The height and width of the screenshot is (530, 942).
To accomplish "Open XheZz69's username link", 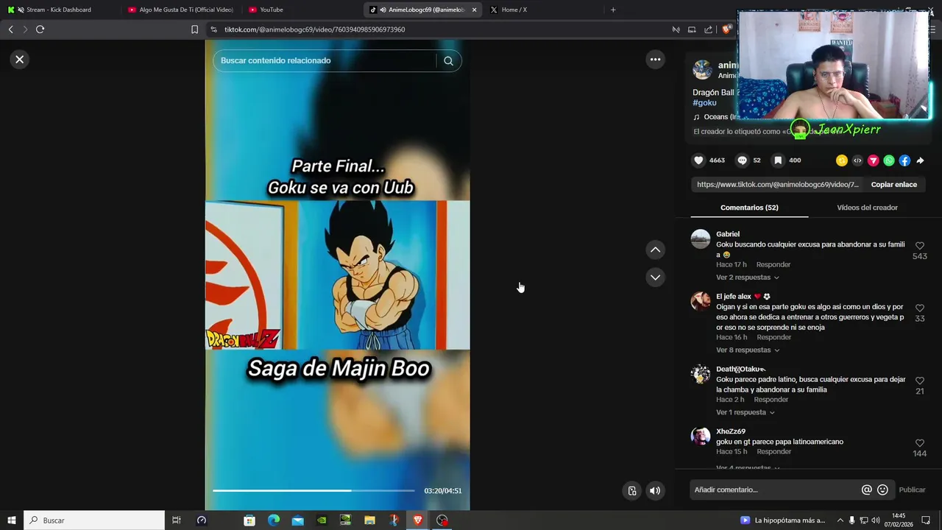I will [731, 431].
